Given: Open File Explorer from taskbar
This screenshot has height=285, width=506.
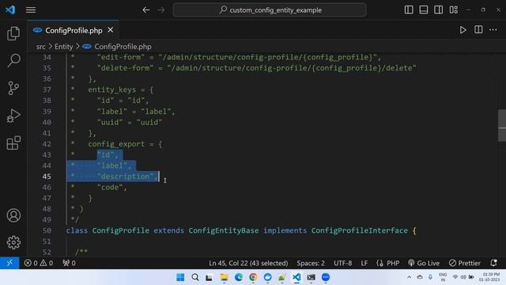Looking at the screenshot, I should click(x=224, y=277).
